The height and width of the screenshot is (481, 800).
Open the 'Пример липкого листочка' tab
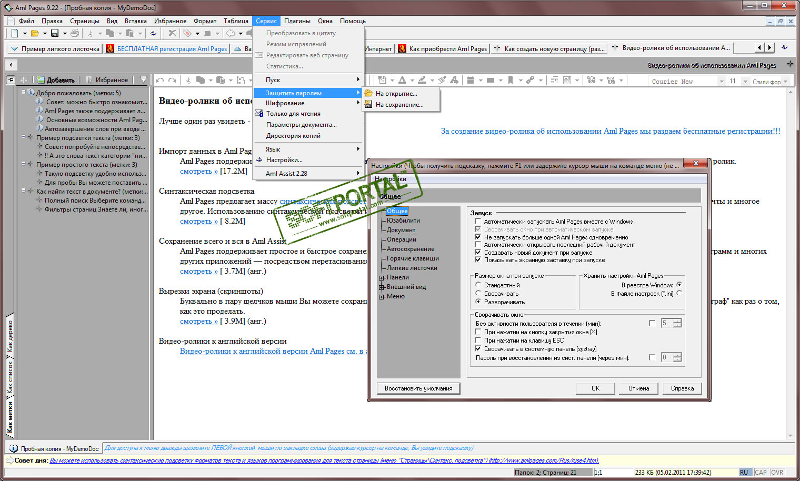[56, 49]
